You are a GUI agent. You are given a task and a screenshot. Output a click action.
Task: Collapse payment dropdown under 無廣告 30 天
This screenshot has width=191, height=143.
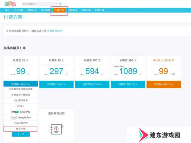click(21, 84)
